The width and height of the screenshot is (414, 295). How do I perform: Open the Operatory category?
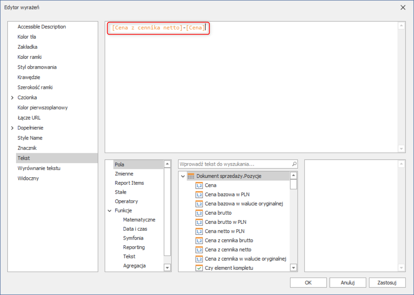coord(126,201)
